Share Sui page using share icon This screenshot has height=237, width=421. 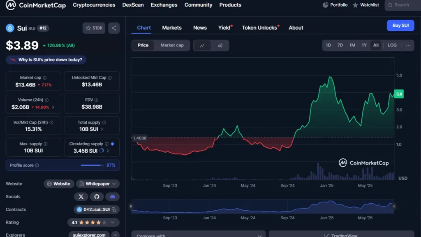point(114,28)
